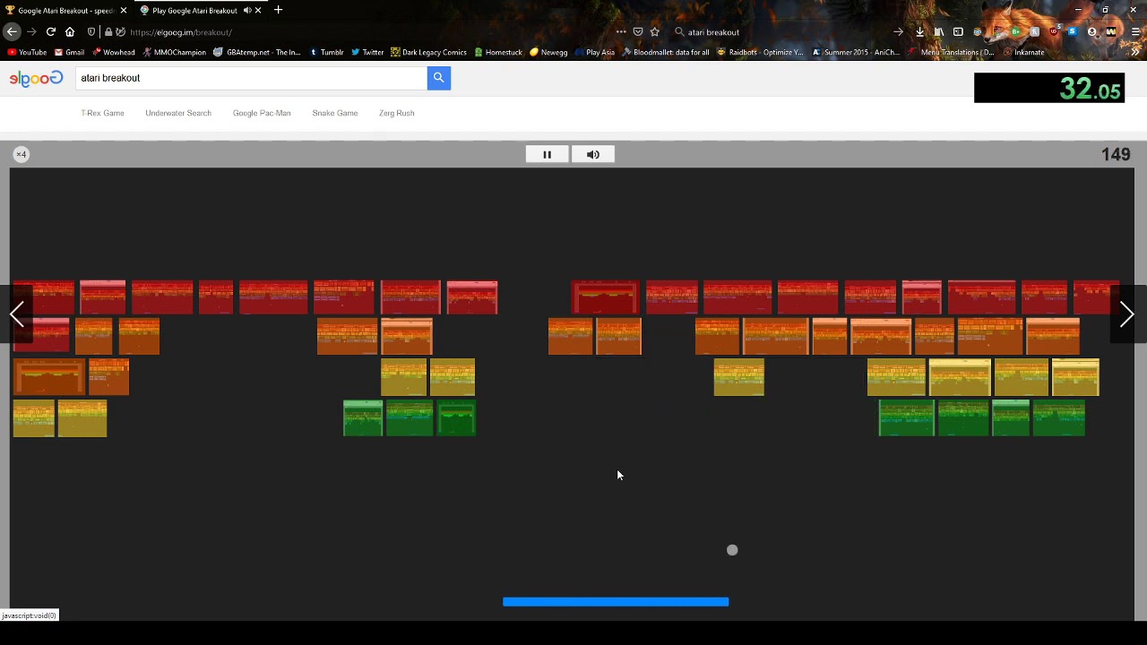Open the Firefox hamburger menu
1147x645 pixels.
click(1134, 32)
